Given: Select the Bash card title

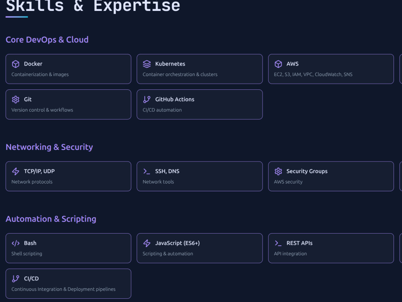Looking at the screenshot, I should point(30,243).
